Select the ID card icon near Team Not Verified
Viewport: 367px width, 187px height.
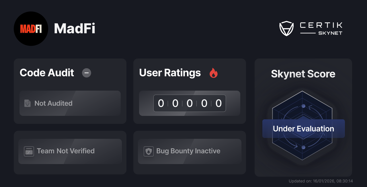[29, 151]
